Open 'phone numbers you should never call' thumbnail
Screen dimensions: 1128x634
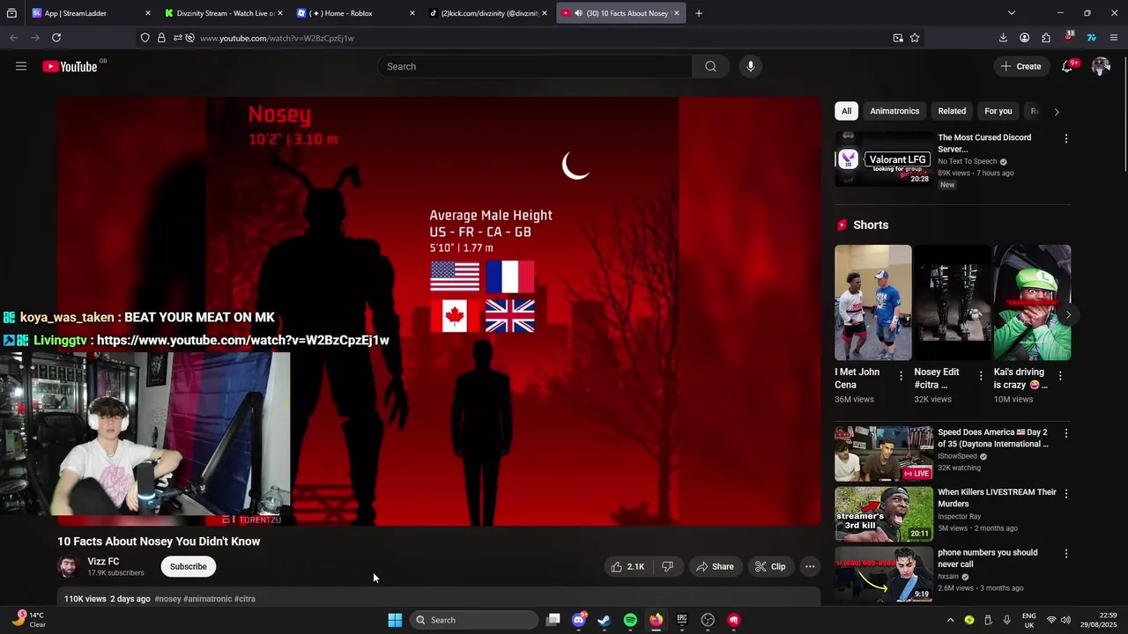(883, 573)
